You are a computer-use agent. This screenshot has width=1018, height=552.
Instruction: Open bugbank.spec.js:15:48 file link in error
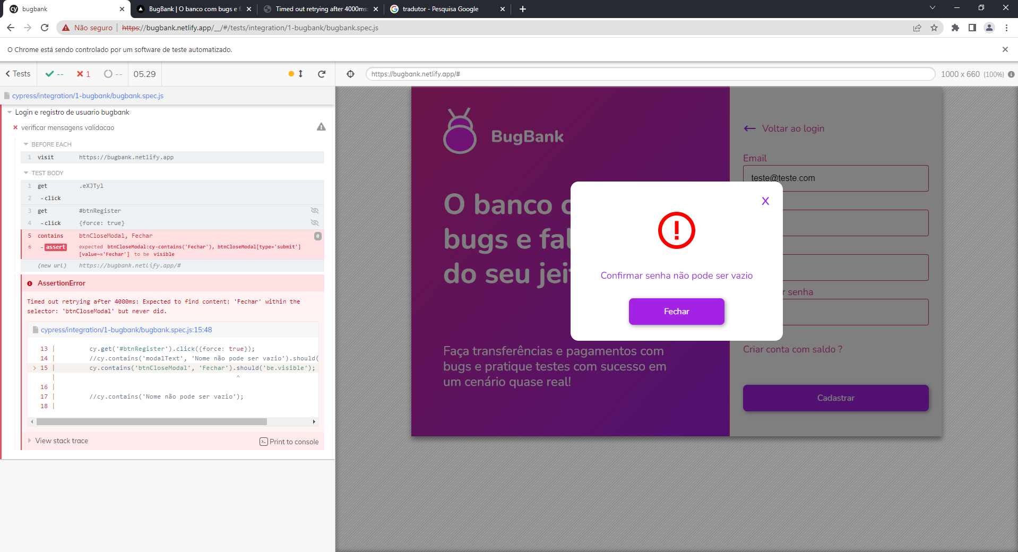coord(126,330)
